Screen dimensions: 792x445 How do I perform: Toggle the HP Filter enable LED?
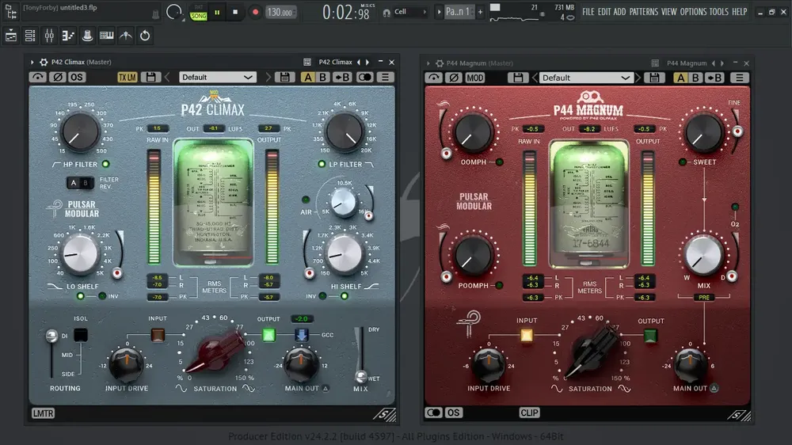105,164
